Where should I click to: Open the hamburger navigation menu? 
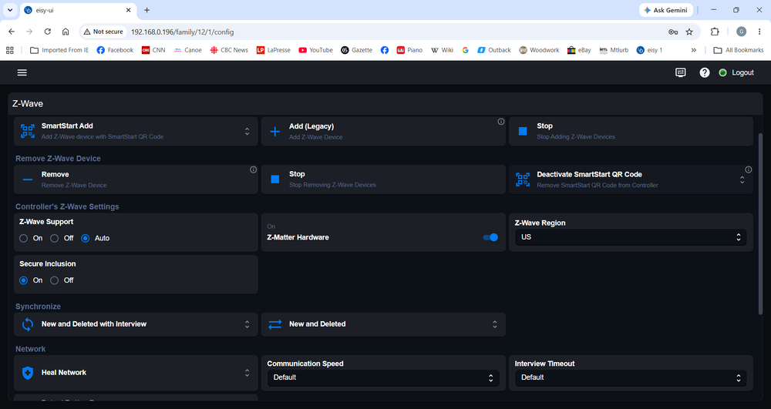(22, 72)
